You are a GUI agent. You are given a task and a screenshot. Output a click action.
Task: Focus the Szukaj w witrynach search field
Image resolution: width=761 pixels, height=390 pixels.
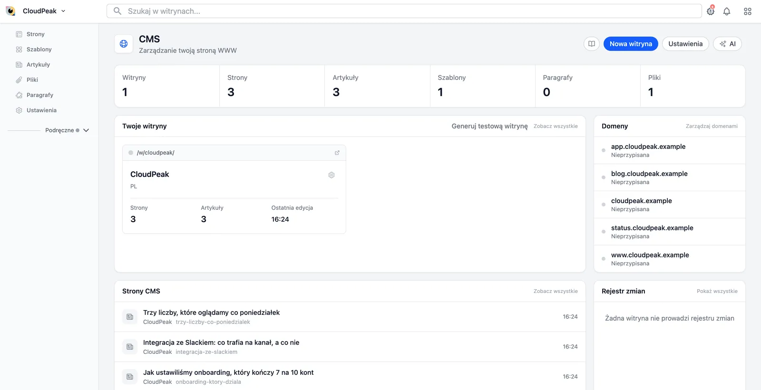[404, 11]
